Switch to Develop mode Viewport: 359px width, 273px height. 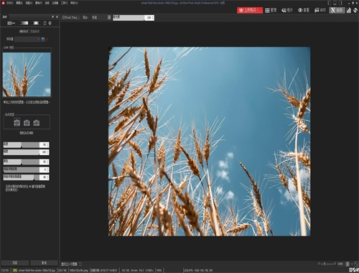[x=320, y=10]
